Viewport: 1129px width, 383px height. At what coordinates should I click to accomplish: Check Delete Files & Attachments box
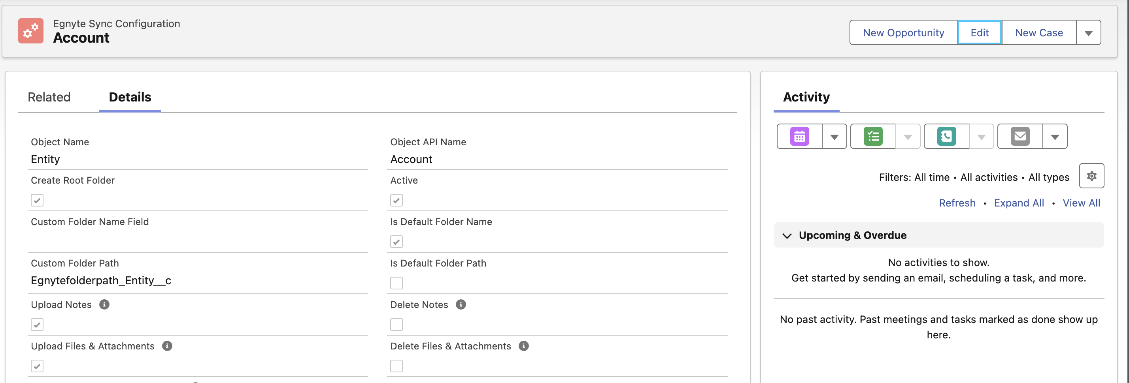[x=396, y=366]
